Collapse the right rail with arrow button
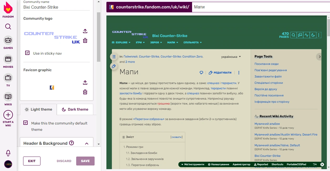The image size is (330, 171). tap(319, 56)
